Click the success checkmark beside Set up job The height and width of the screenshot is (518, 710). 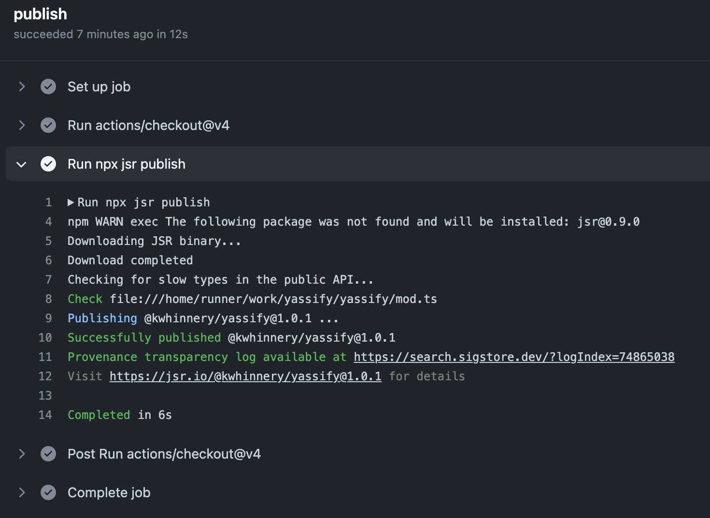click(x=48, y=86)
